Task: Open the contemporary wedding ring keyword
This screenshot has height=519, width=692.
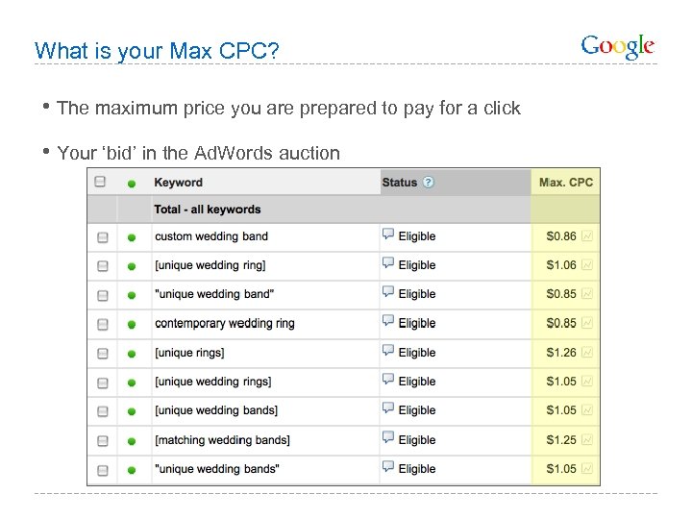Action: pyautogui.click(x=225, y=324)
